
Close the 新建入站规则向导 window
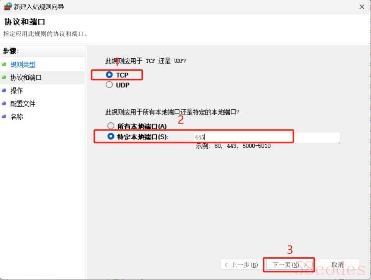[362, 7]
